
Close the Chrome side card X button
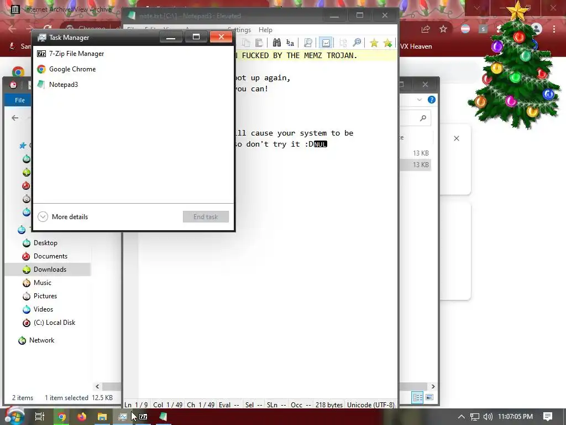[x=456, y=138]
